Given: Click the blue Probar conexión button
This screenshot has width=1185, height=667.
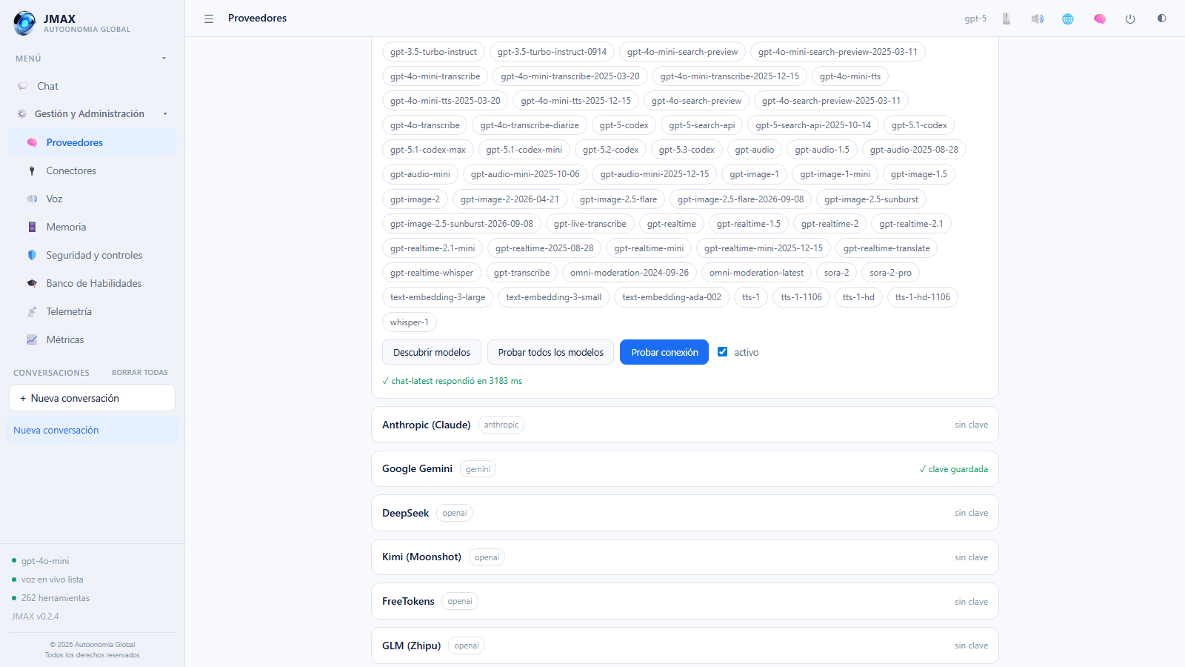Looking at the screenshot, I should point(664,352).
